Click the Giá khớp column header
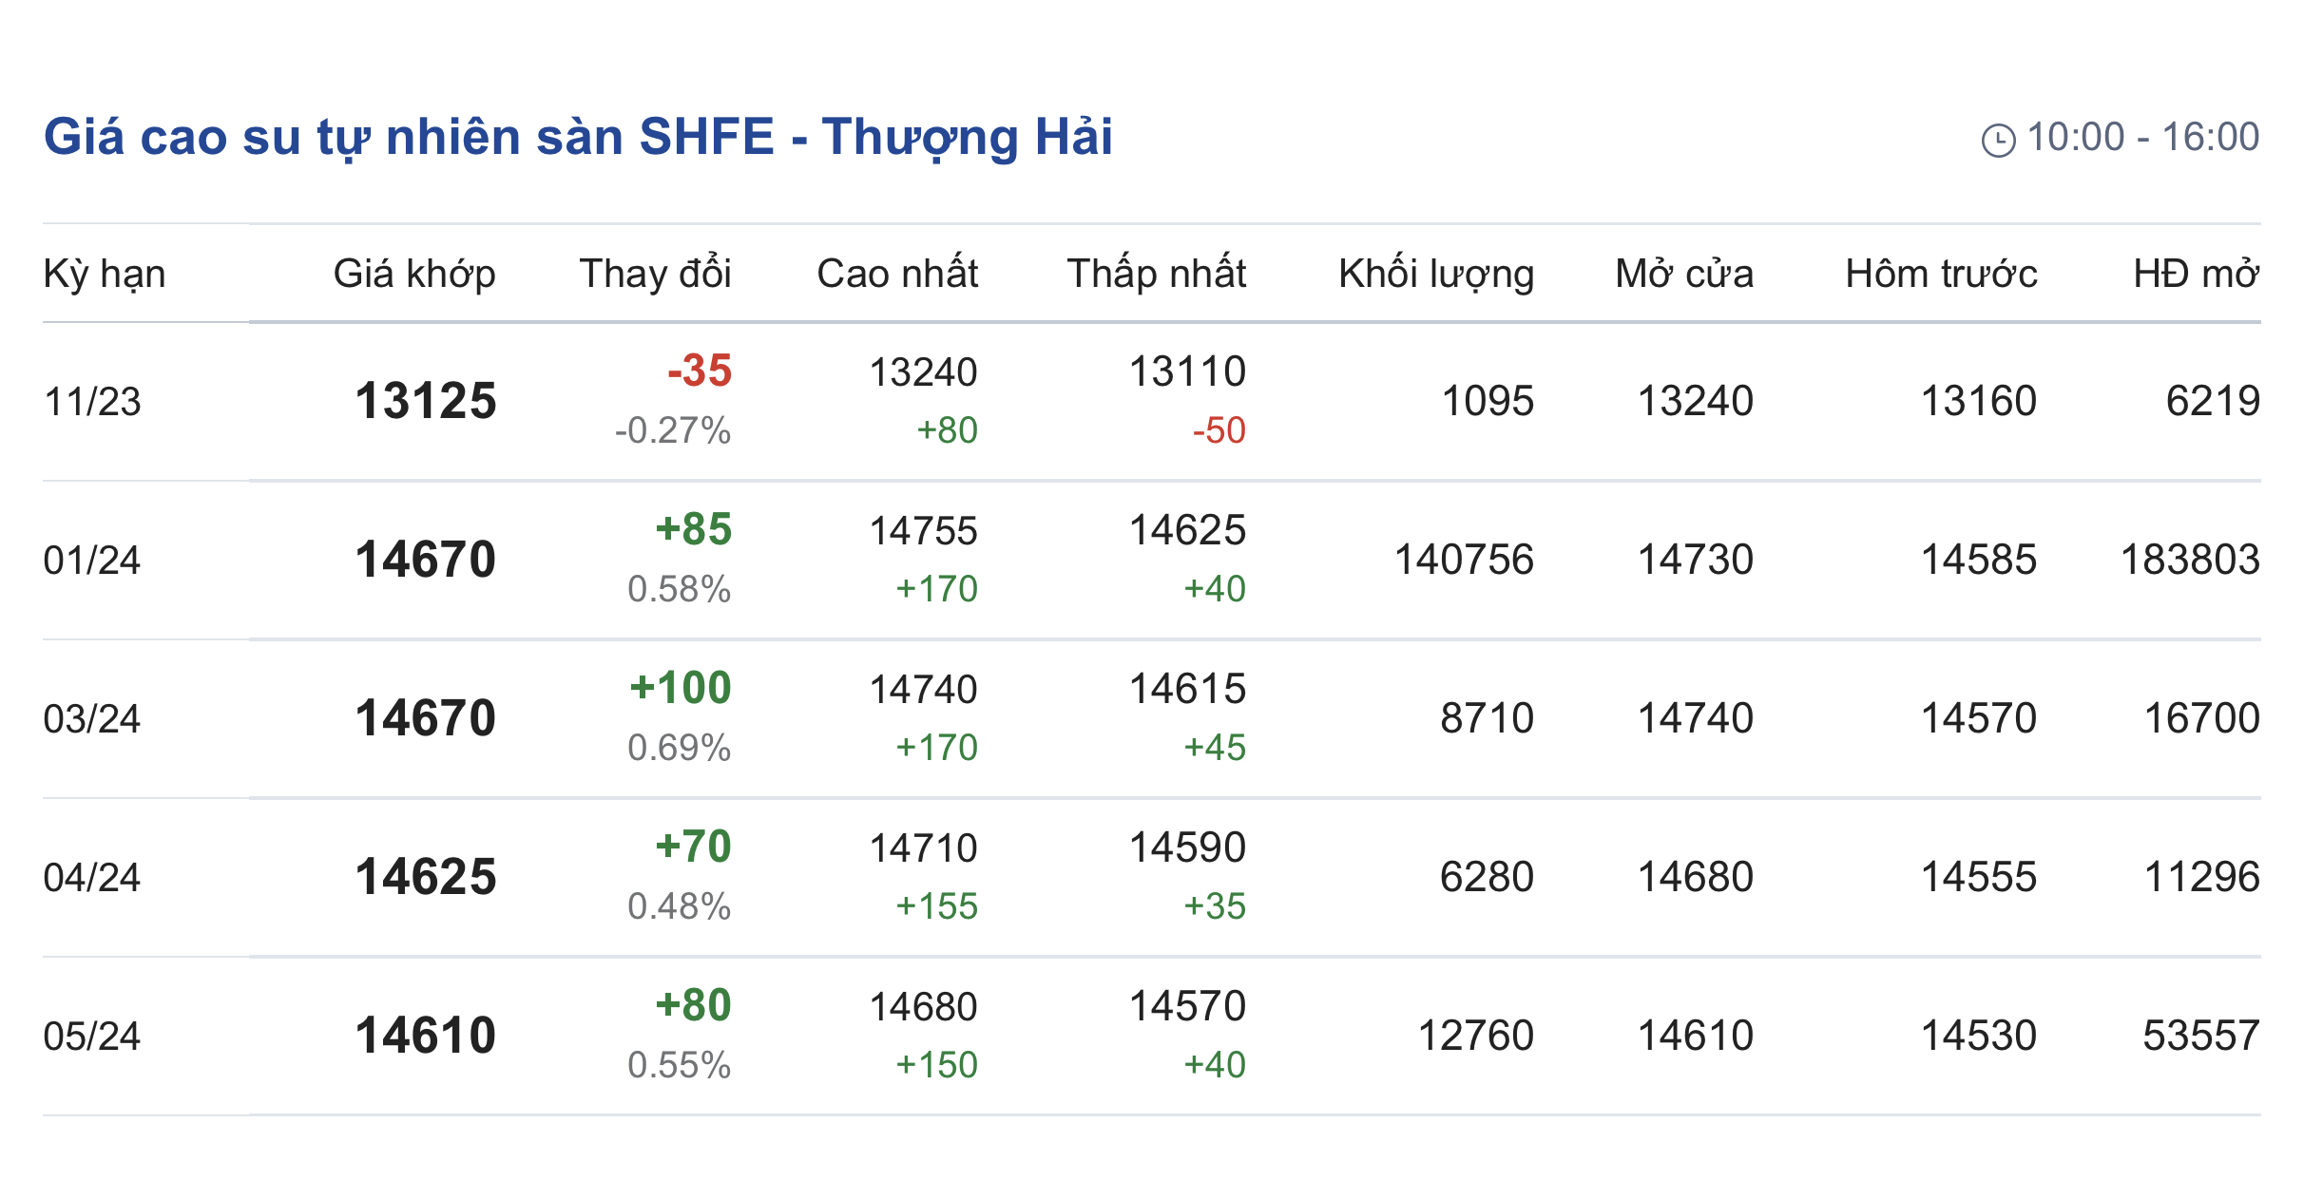Viewport: 2304px width, 1180px height. [x=414, y=274]
